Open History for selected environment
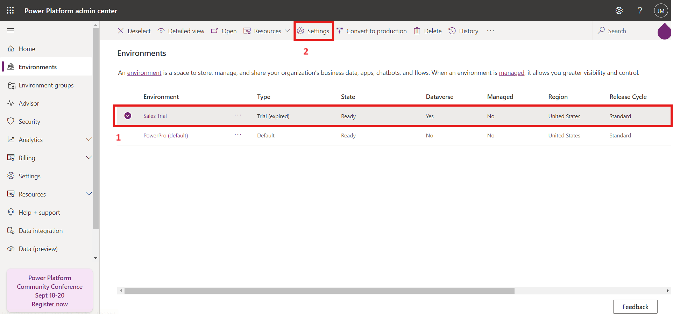The image size is (673, 314). click(463, 31)
